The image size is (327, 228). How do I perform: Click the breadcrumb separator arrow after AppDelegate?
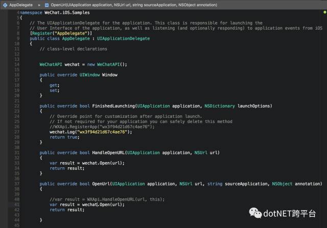tap(39, 5)
